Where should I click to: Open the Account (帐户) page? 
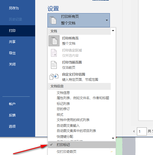click(x=12, y=104)
